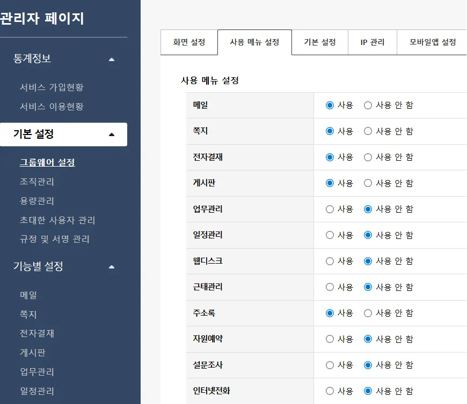Go to 서비스 이용현황 page

click(x=52, y=107)
